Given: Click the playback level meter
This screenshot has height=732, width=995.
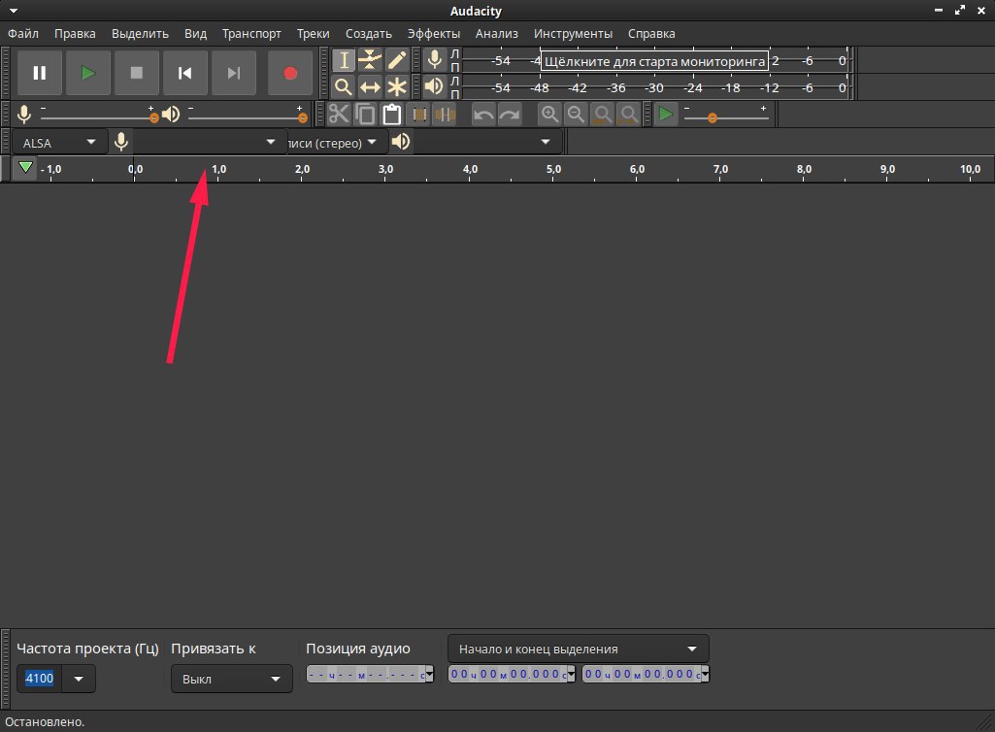Looking at the screenshot, I should [655, 87].
